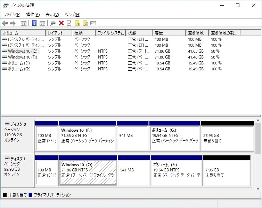The height and width of the screenshot is (208, 262).
Task: Click the disk pane vertical scrollbar thumb
Action: pos(258,138)
